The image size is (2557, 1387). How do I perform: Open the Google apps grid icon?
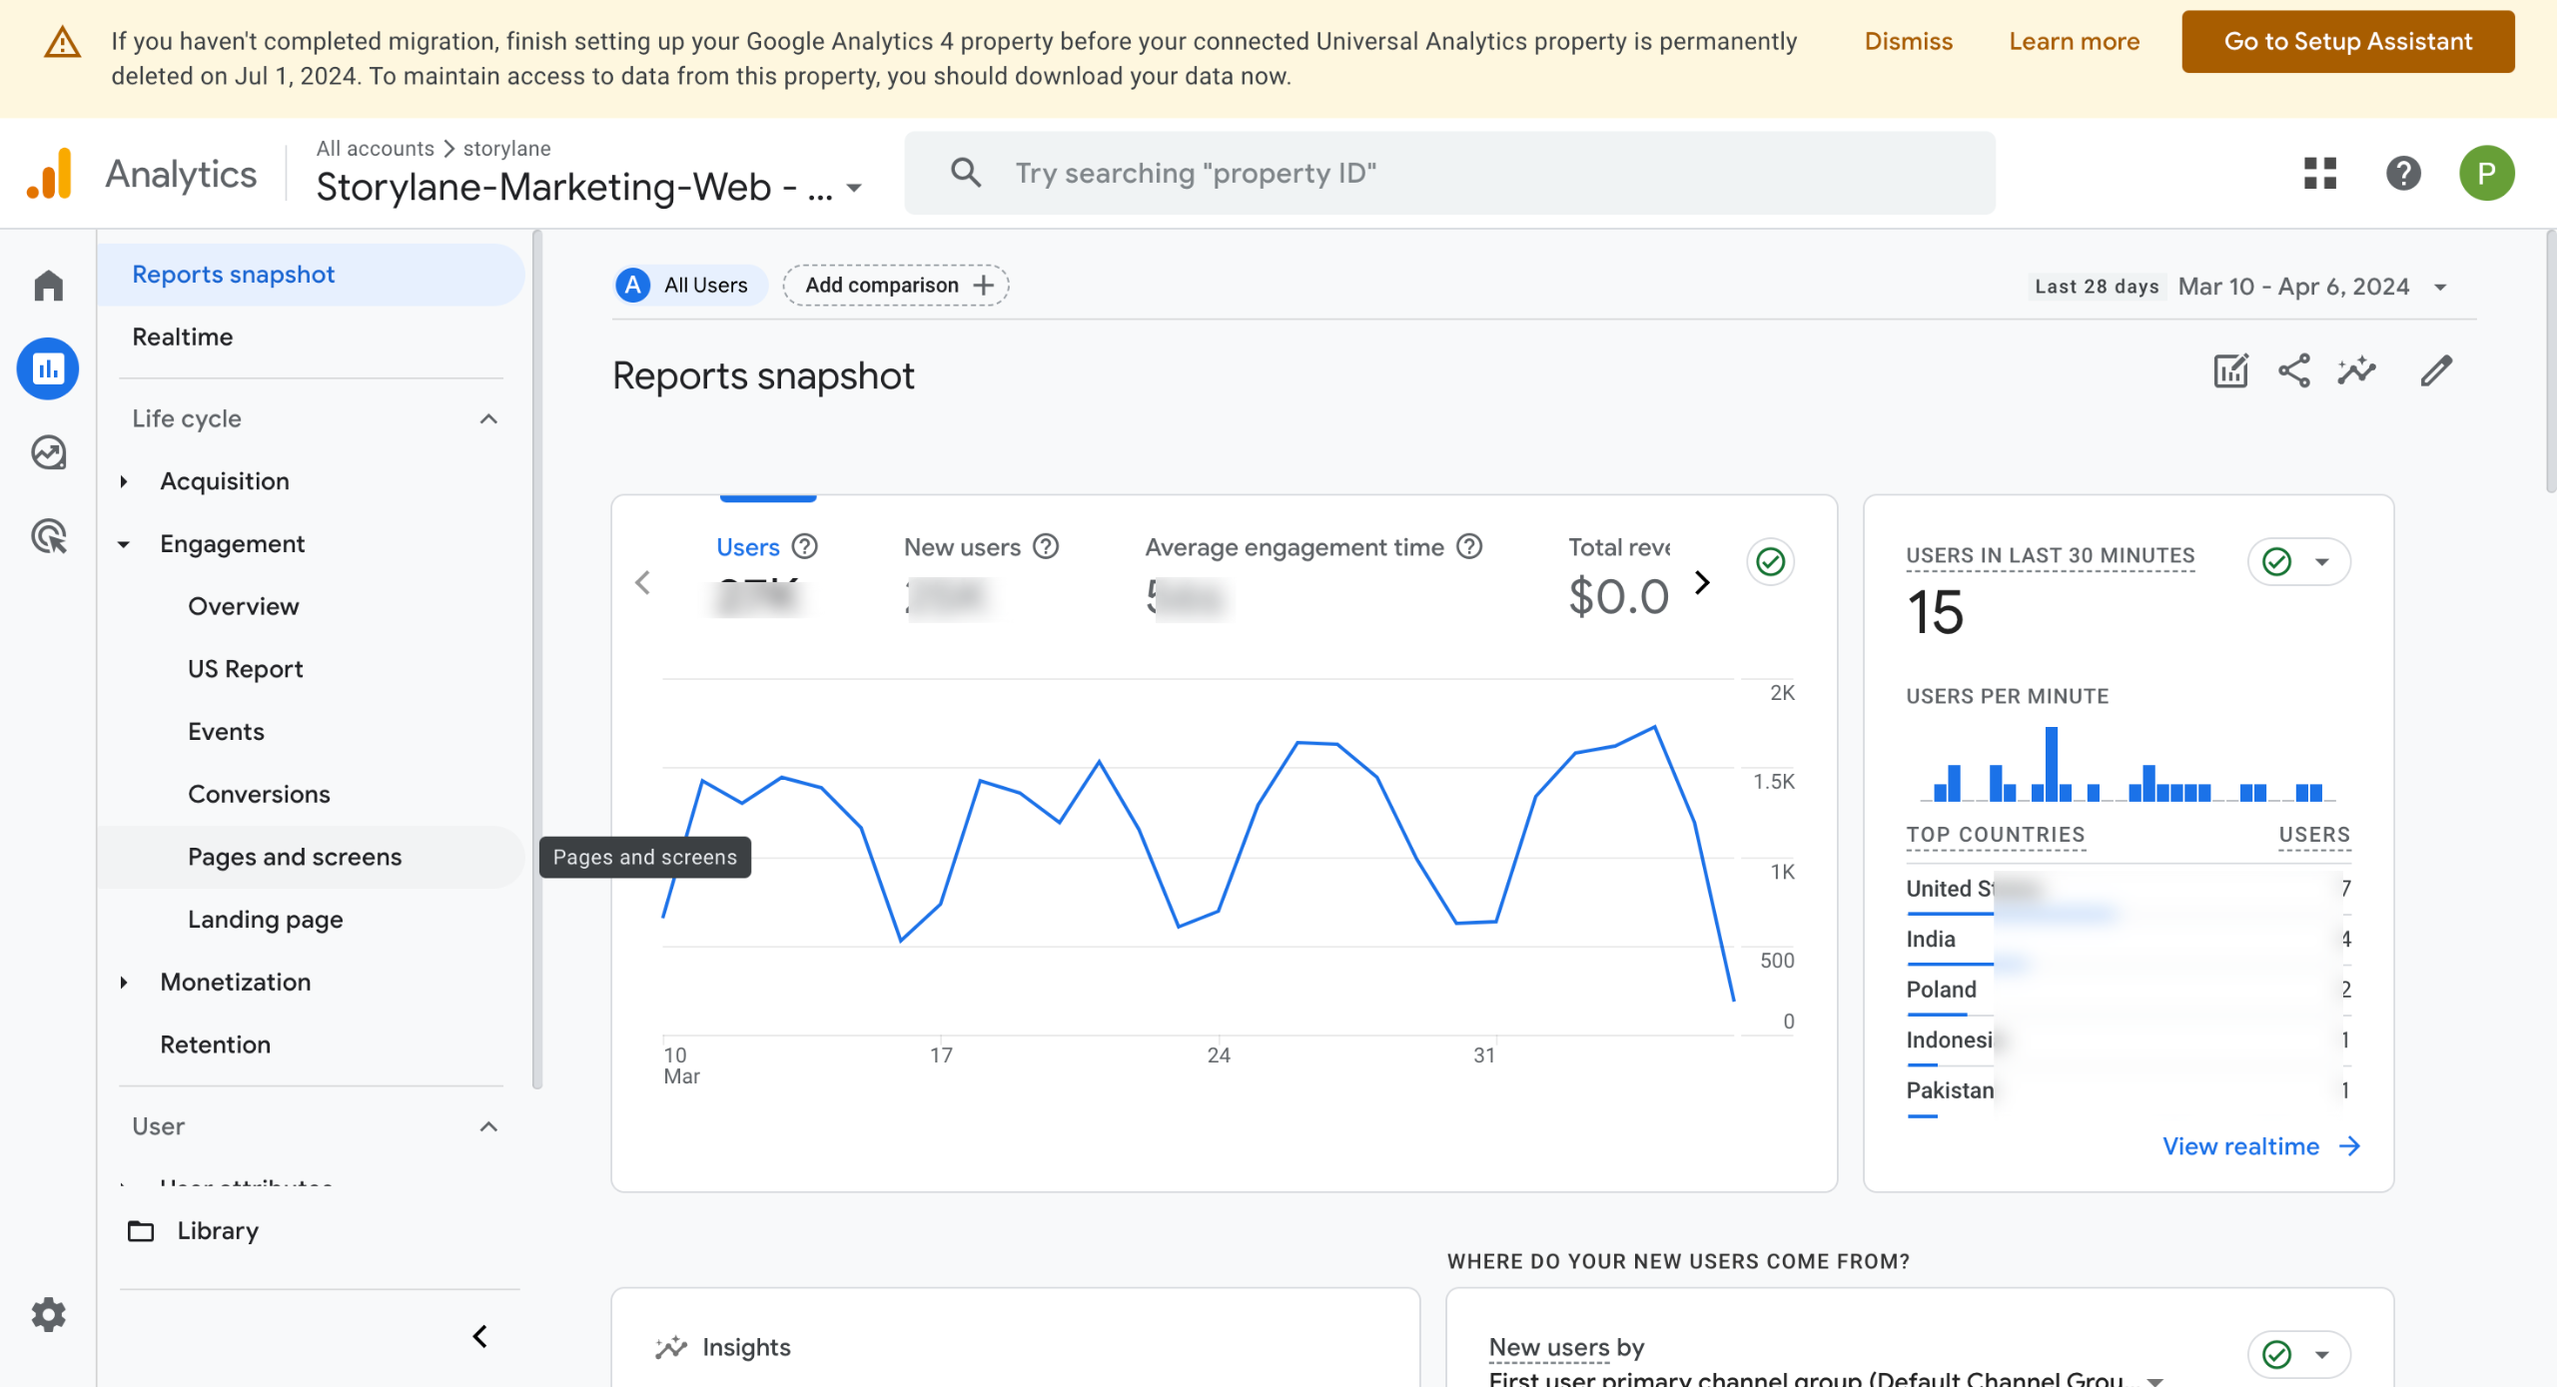coord(2319,173)
